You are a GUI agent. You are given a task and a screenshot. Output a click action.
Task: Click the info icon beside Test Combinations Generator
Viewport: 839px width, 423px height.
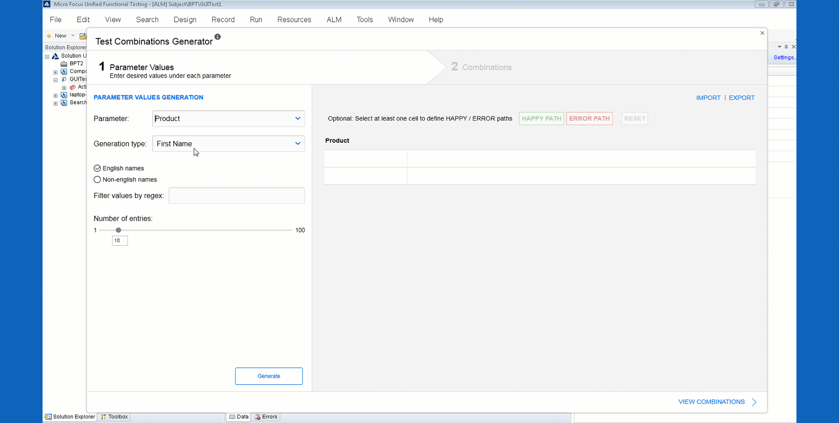217,37
